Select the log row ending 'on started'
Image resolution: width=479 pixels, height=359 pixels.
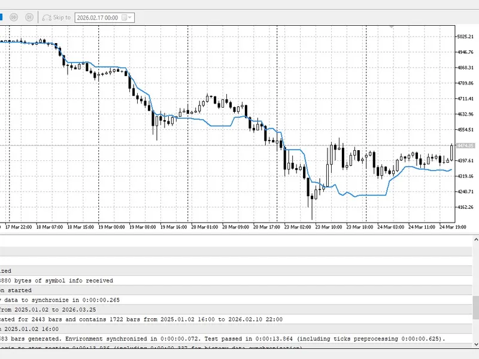(236, 290)
